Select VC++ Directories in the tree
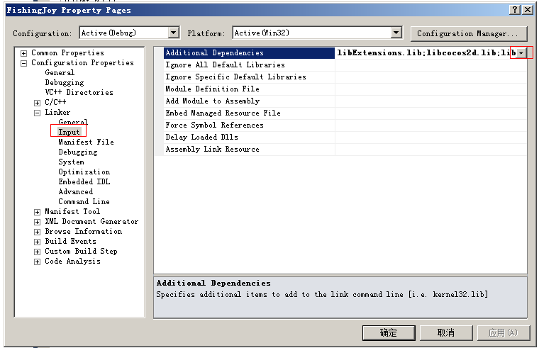539x348 pixels. [79, 92]
